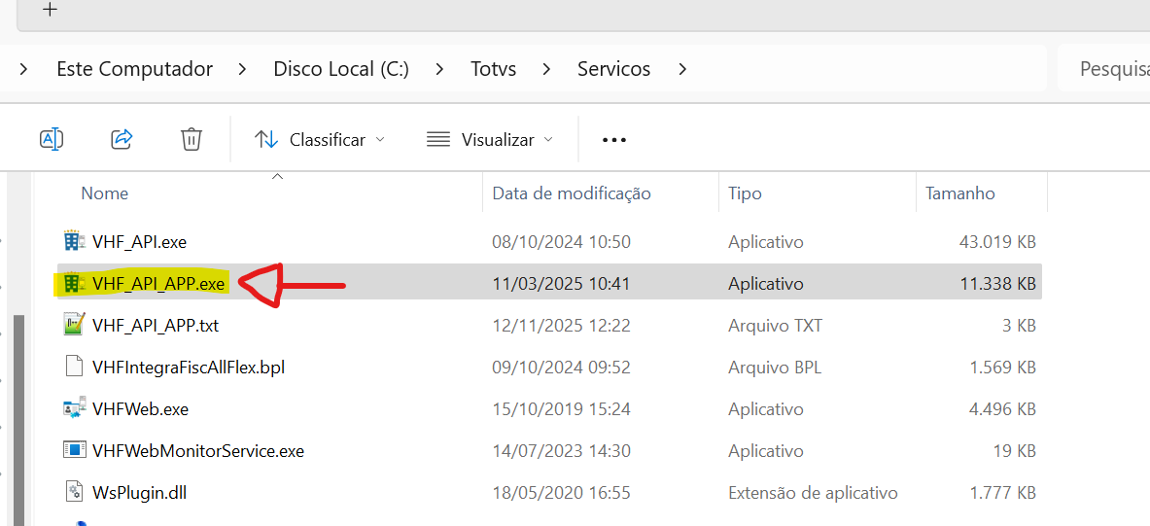Click the Share icon in toolbar
The width and height of the screenshot is (1150, 526).
point(122,139)
